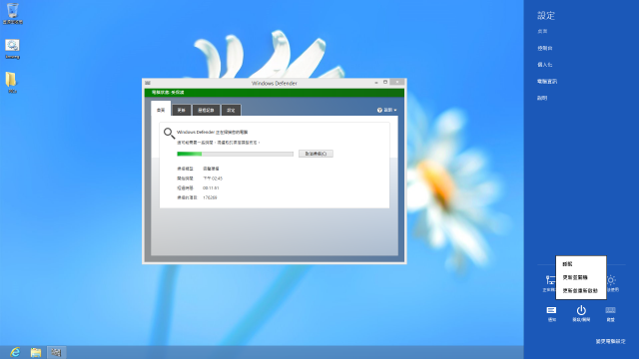Open Help link in Settings charm

[542, 98]
